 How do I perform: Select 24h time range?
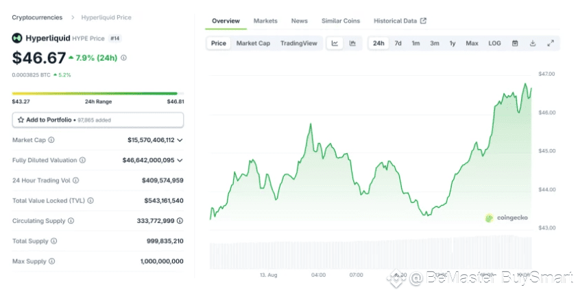(378, 43)
